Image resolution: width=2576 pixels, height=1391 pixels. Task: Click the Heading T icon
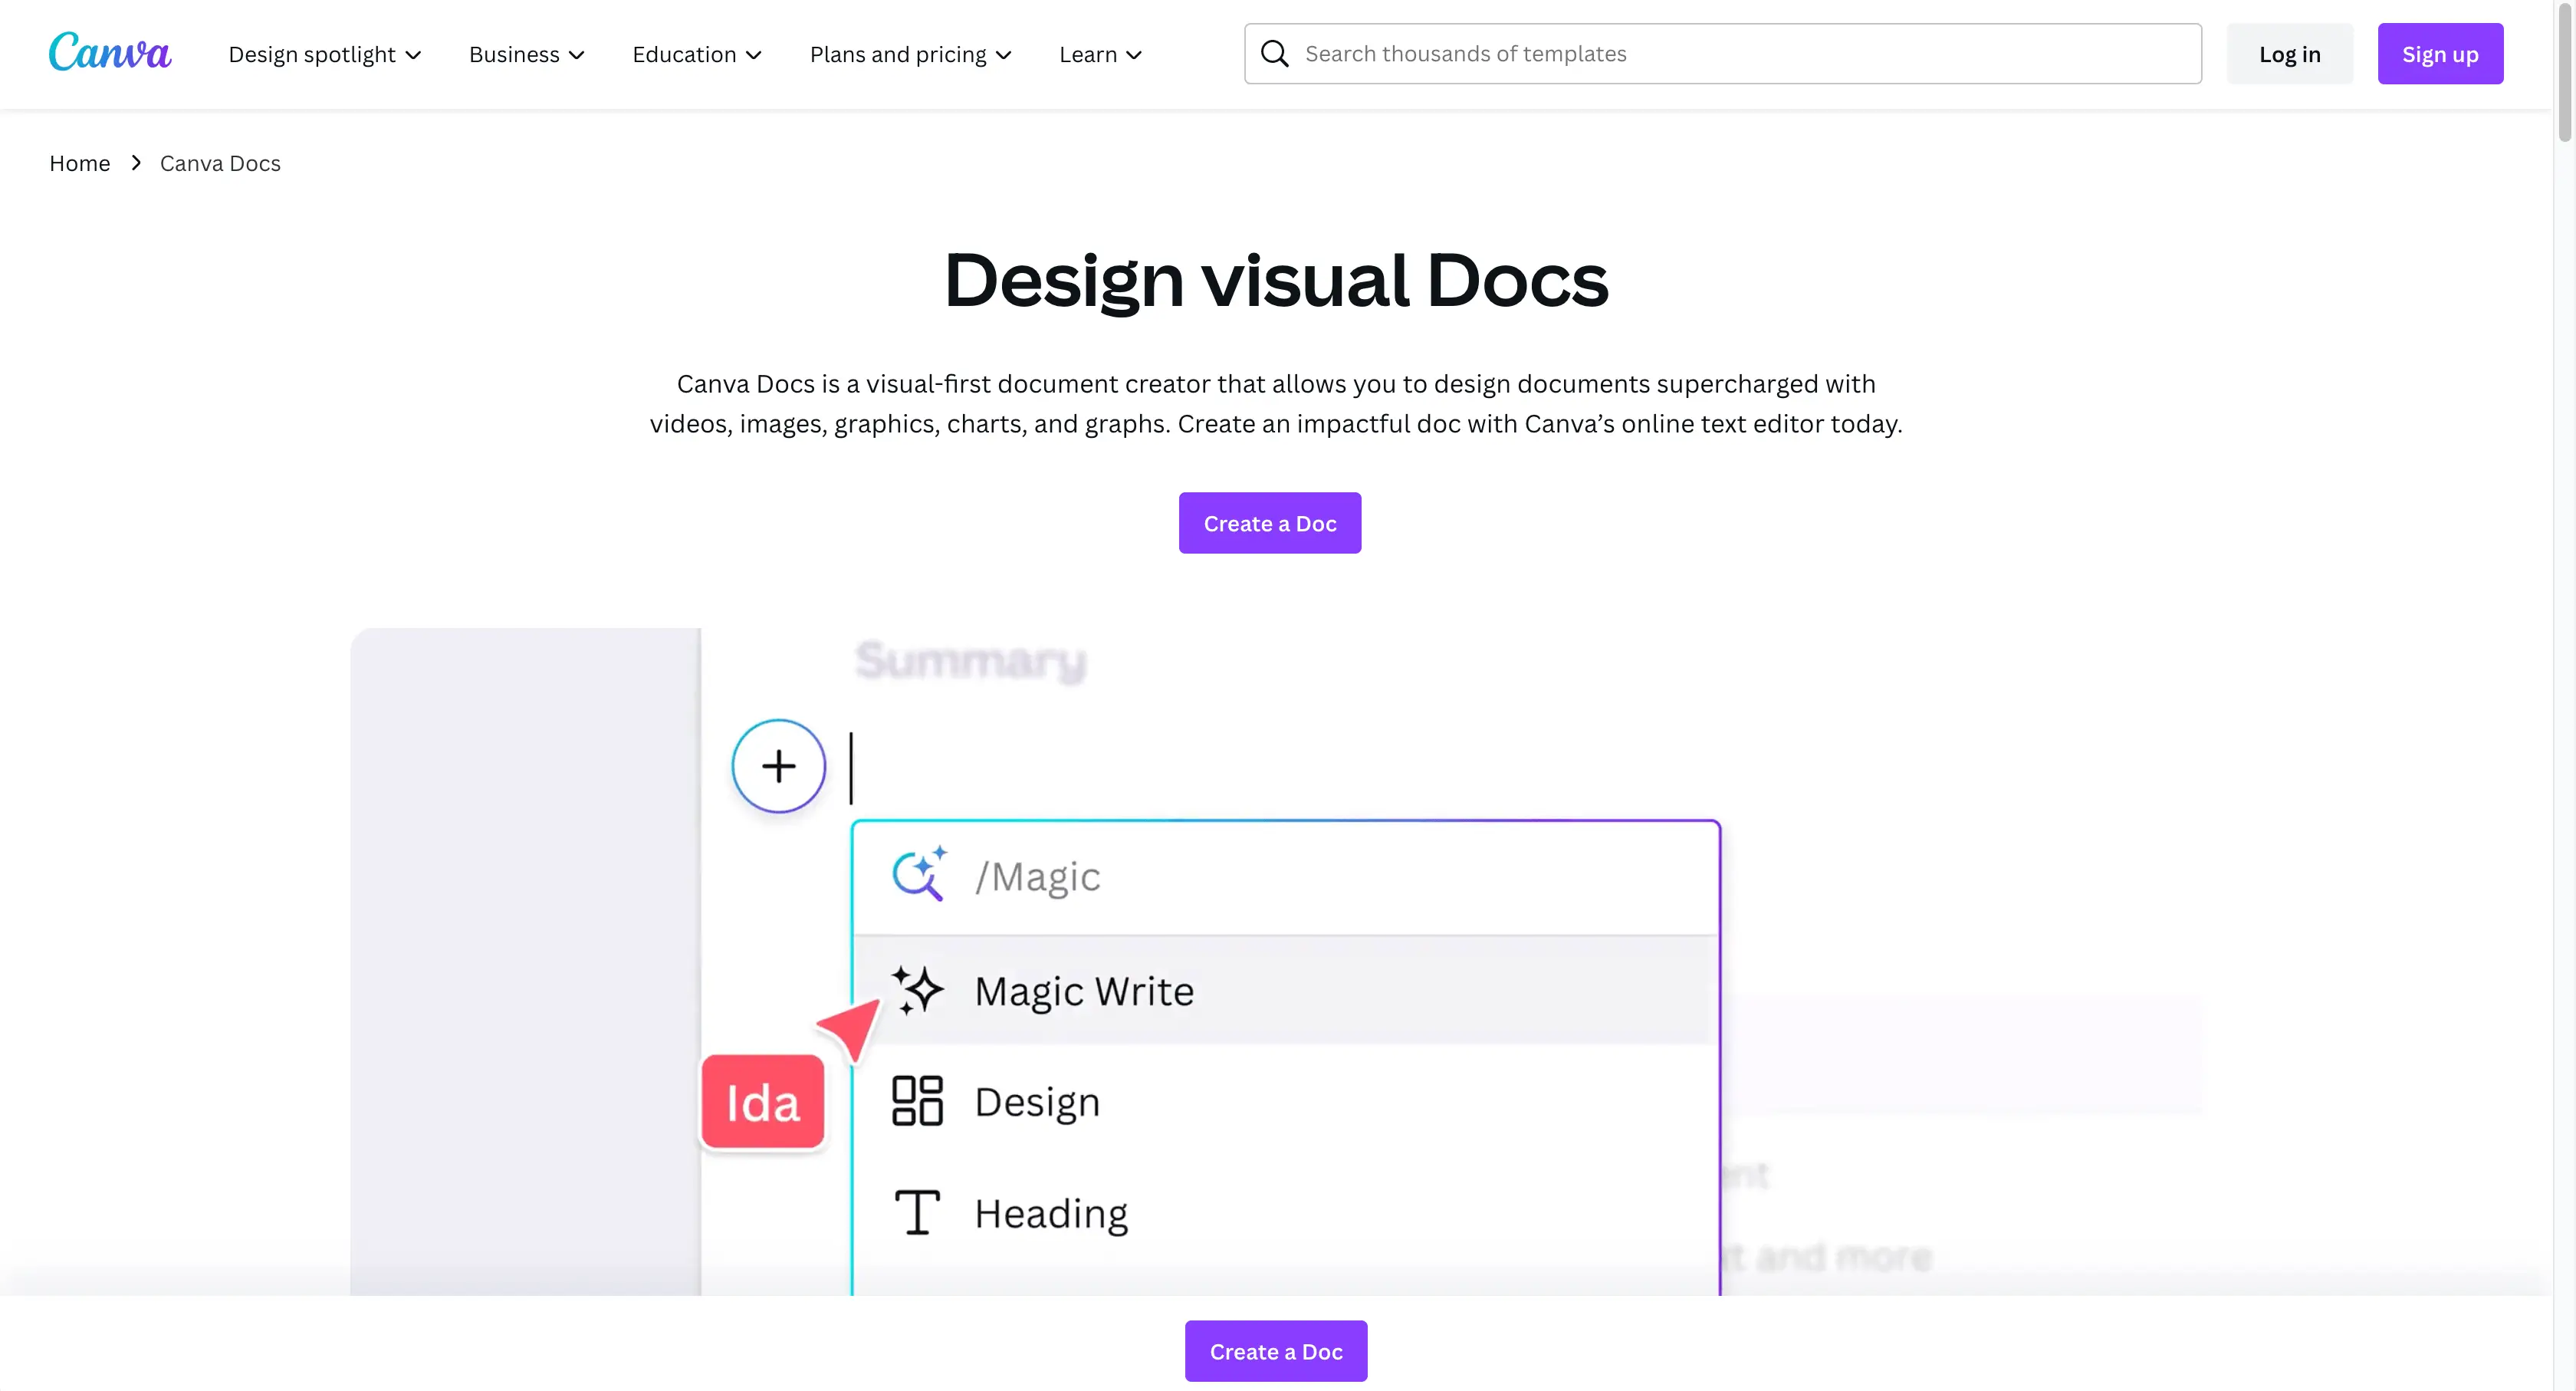pyautogui.click(x=917, y=1213)
